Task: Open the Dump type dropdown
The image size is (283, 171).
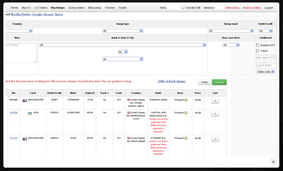Action: coord(123,31)
